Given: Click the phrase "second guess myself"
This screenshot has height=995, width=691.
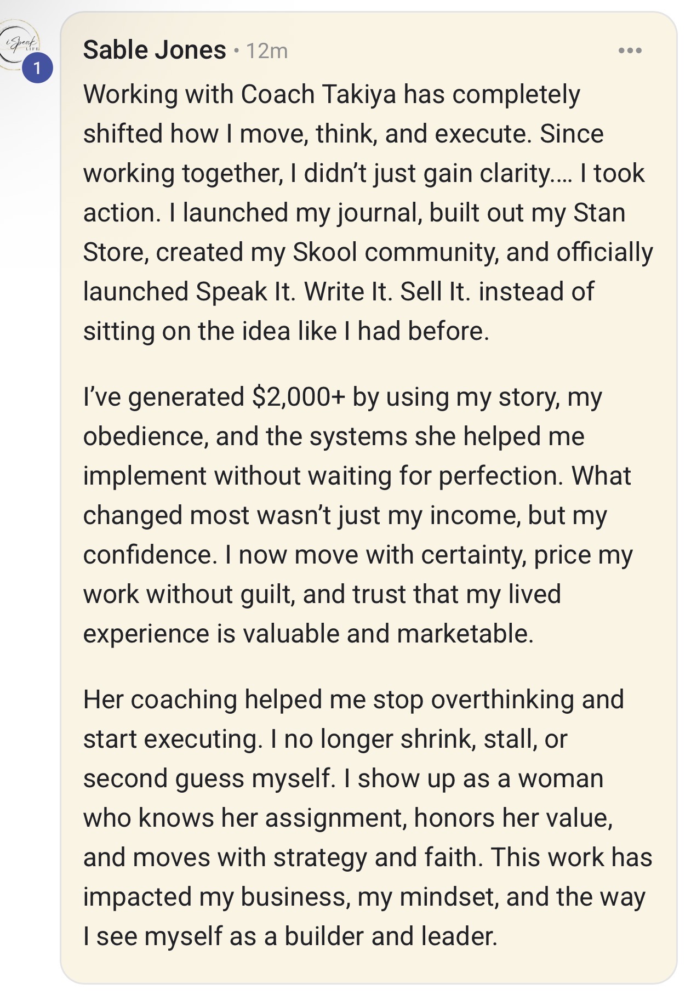Looking at the screenshot, I should 209,778.
